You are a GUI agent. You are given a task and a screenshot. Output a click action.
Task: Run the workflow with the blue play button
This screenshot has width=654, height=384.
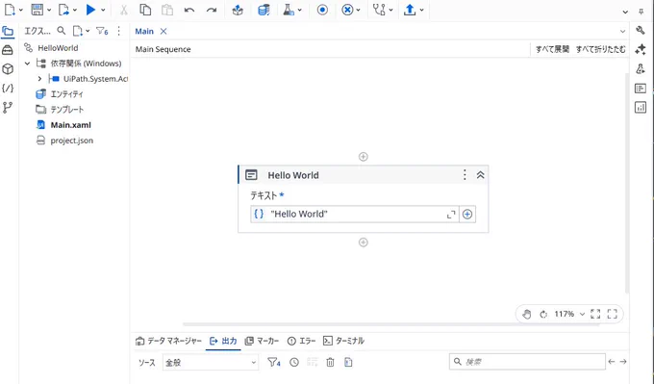pyautogui.click(x=90, y=10)
